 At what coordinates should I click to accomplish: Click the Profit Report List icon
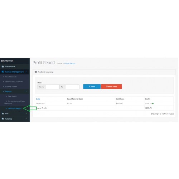pyautogui.click(x=36, y=72)
